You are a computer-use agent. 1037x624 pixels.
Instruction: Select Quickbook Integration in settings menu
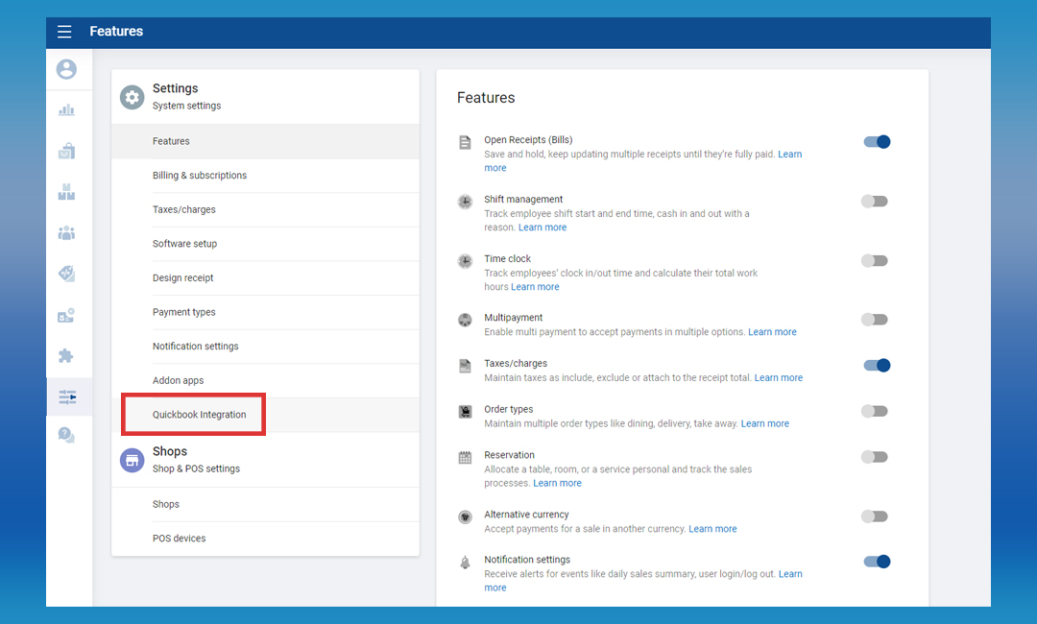pyautogui.click(x=199, y=415)
